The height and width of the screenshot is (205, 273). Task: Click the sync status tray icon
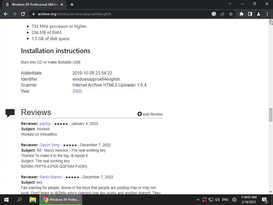pos(204,200)
